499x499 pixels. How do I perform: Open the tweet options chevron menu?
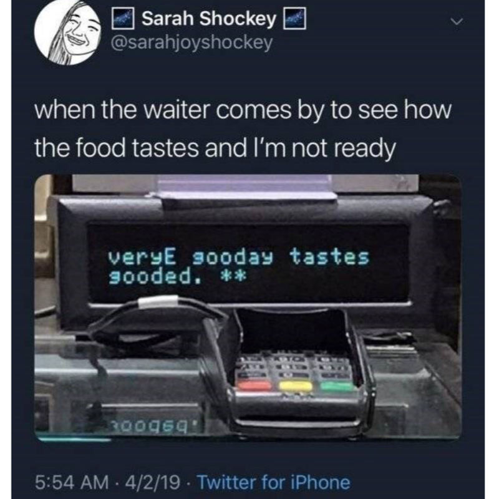(457, 22)
